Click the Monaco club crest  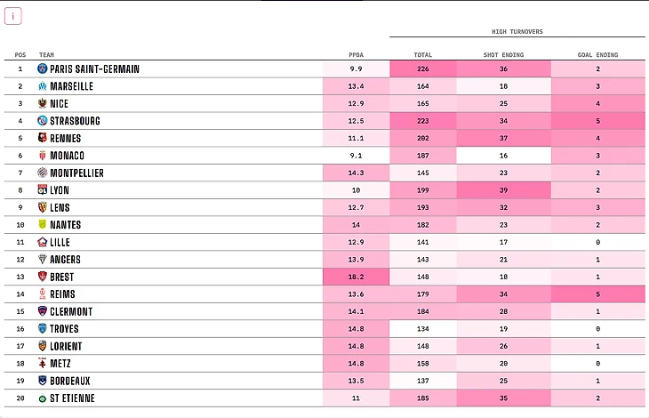coord(43,156)
